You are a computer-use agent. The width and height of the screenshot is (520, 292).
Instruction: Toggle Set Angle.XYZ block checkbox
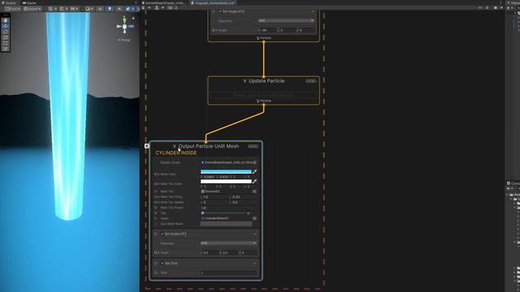coord(220,11)
